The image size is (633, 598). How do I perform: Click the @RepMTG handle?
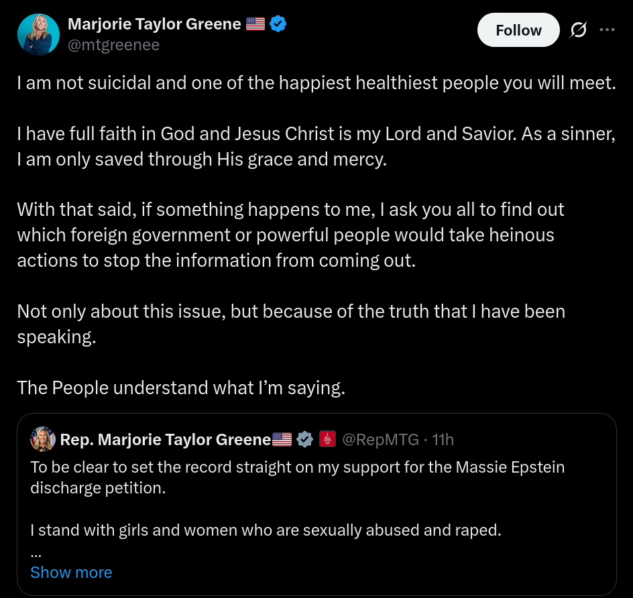[381, 439]
